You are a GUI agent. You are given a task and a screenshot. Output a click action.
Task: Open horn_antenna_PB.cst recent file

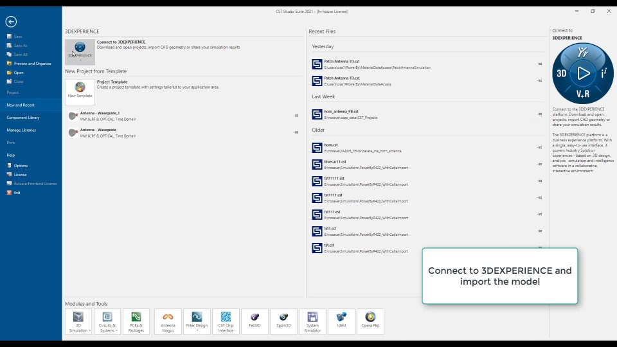pos(427,114)
